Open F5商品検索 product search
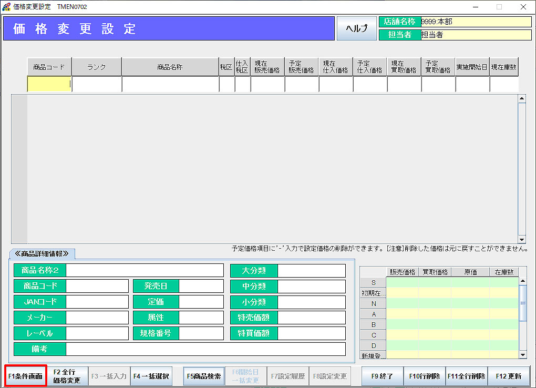 [204, 376]
